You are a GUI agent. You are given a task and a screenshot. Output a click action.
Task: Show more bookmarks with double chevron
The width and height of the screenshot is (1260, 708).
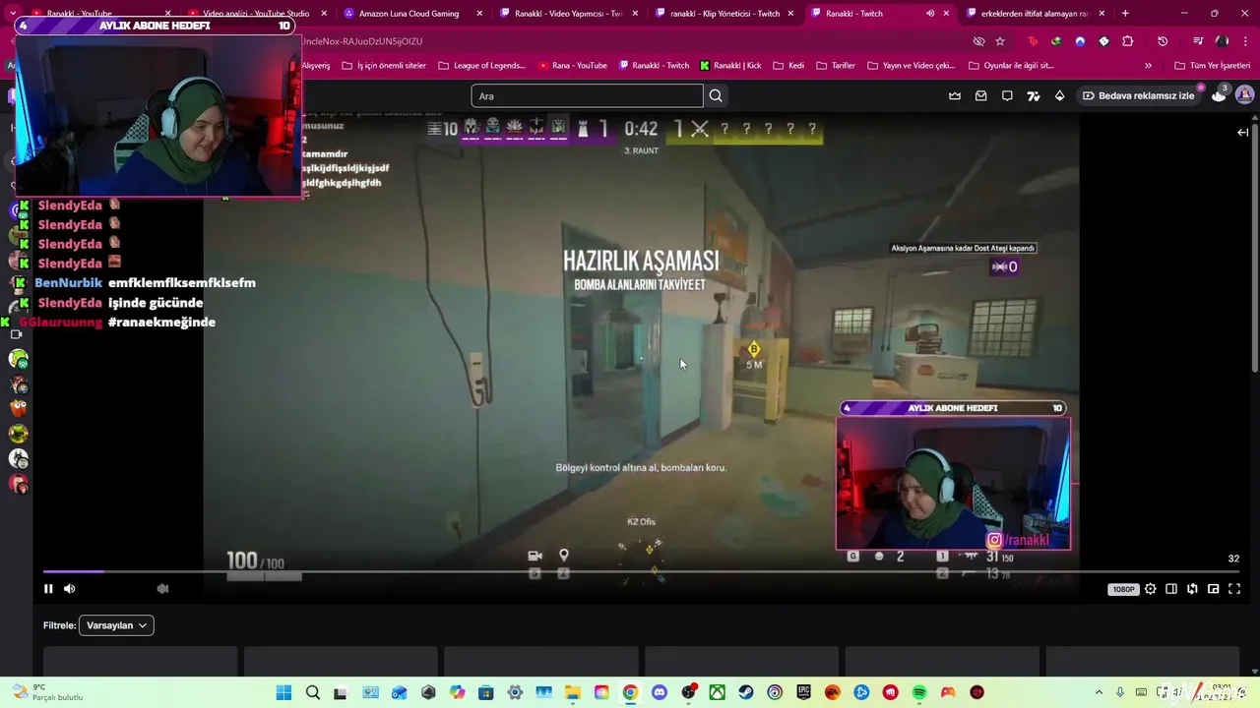point(1148,65)
